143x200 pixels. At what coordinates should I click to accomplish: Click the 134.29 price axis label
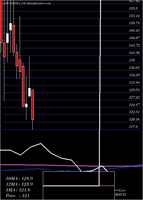pos(134,75)
